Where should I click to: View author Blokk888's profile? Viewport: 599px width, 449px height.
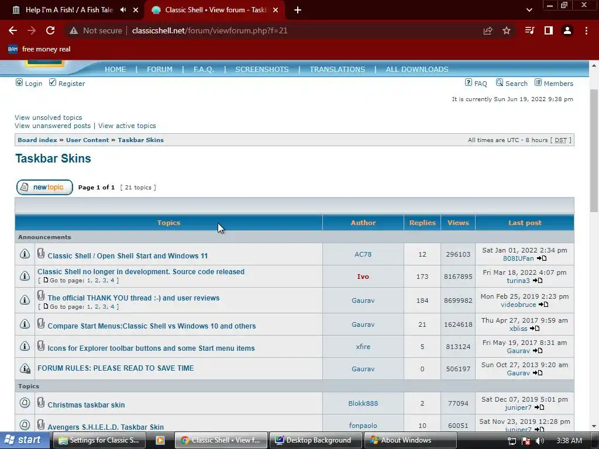tap(363, 403)
